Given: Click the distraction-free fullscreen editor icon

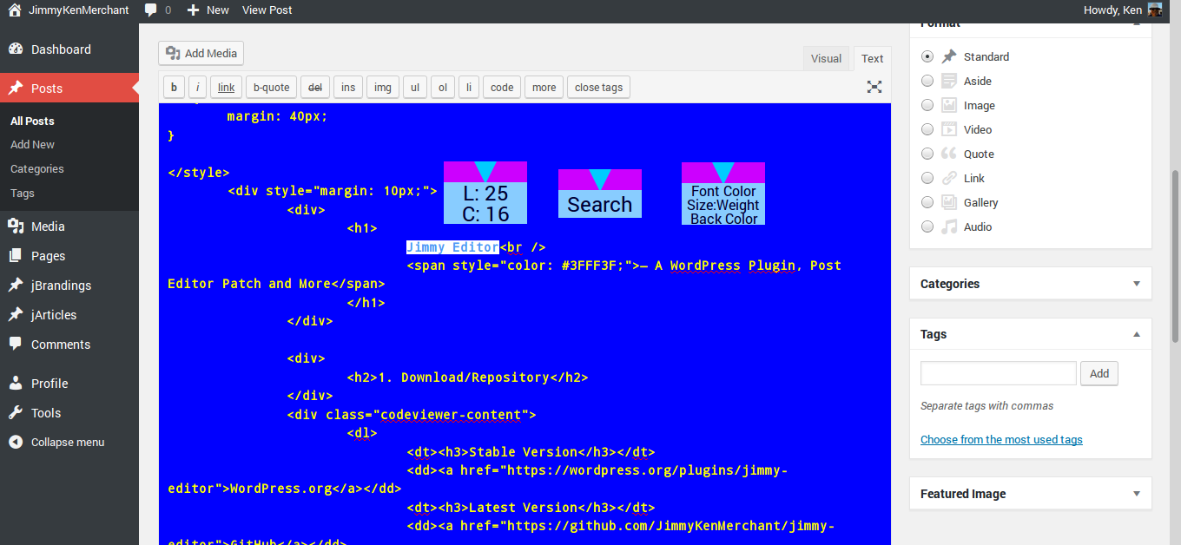Looking at the screenshot, I should (x=874, y=87).
